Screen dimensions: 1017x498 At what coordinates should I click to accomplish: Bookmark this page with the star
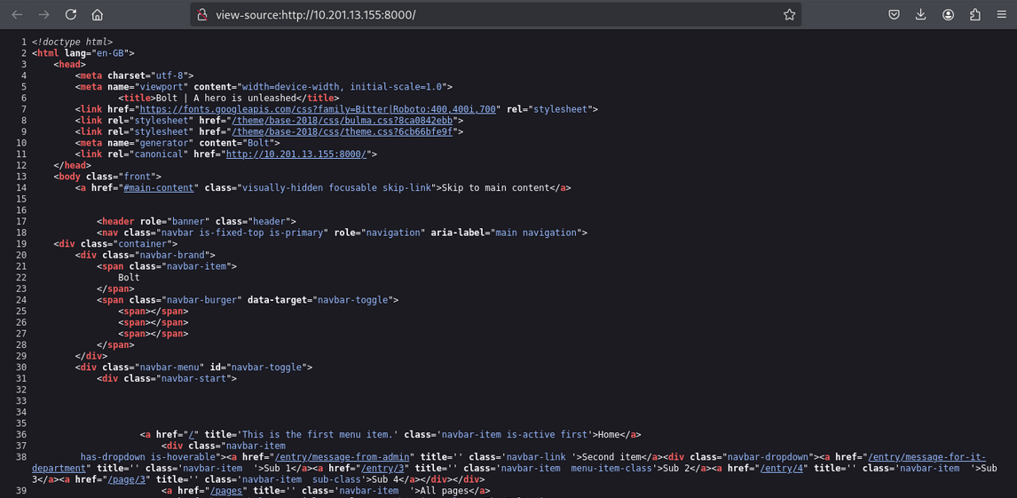[x=789, y=15]
